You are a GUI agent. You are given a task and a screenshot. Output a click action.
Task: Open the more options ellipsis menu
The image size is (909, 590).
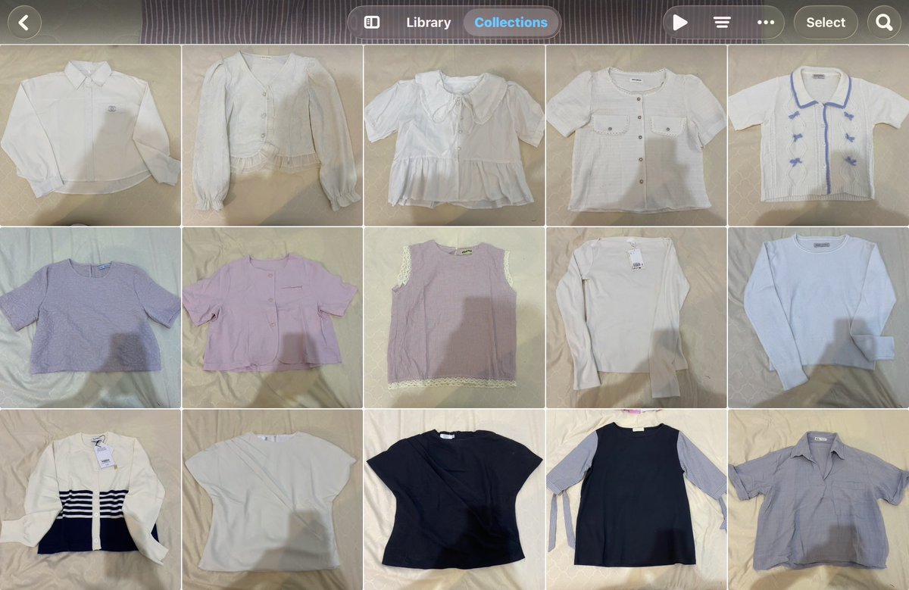766,23
